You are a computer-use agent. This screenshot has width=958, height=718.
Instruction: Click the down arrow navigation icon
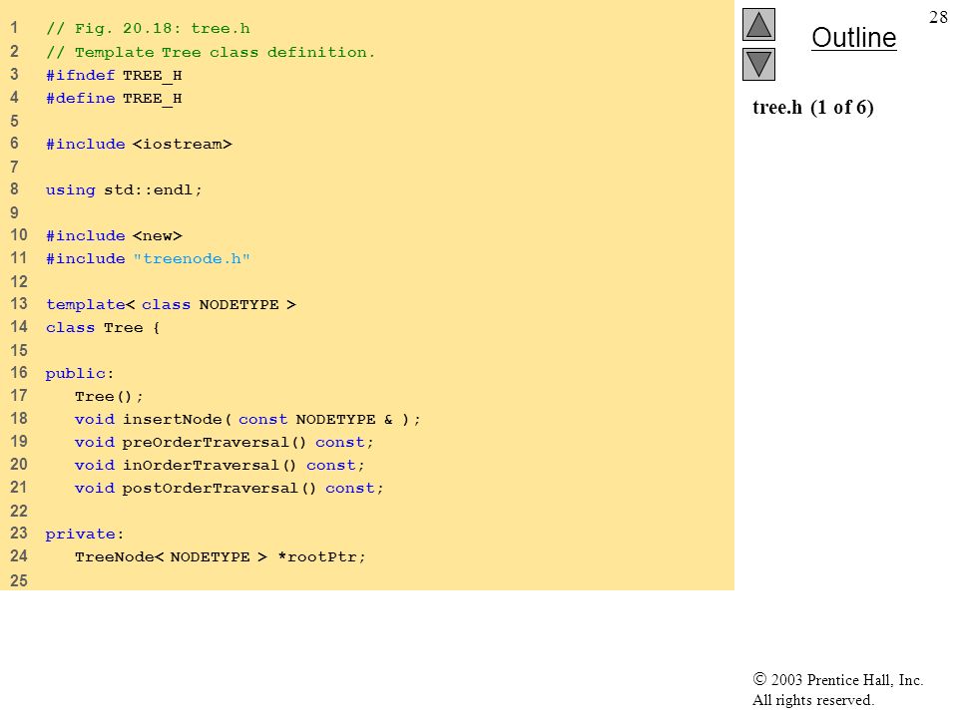(758, 65)
